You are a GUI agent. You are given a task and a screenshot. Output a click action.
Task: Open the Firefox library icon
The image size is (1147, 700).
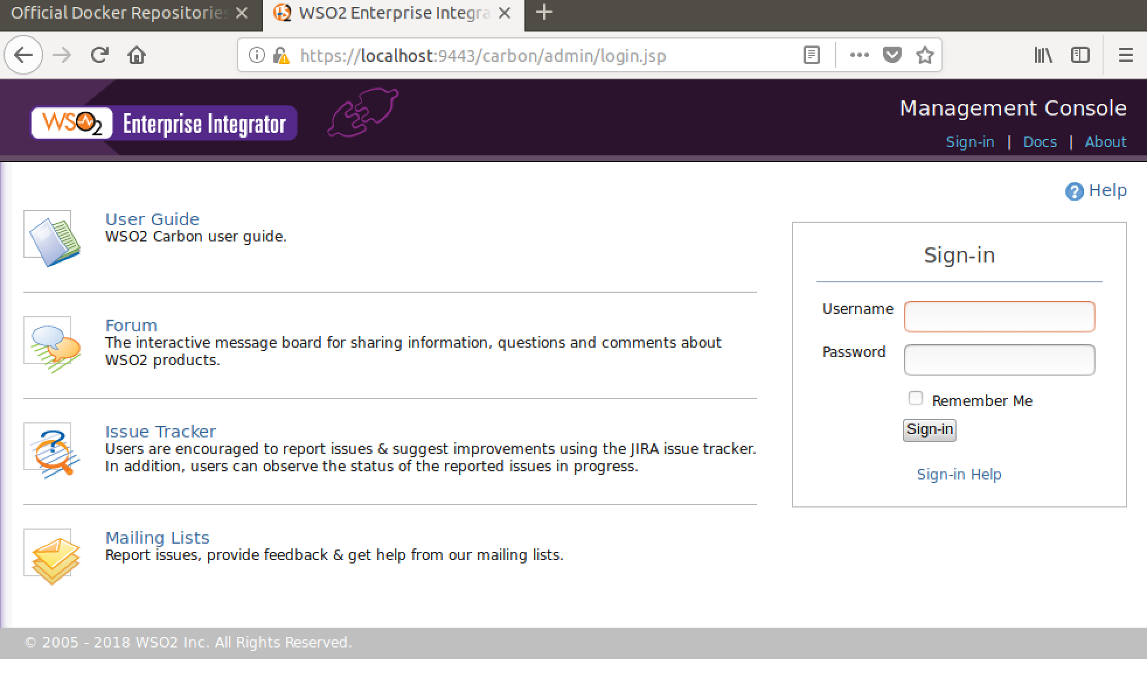click(x=1043, y=55)
